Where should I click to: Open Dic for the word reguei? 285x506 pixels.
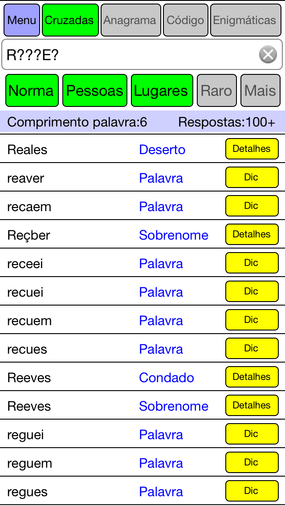click(x=252, y=434)
